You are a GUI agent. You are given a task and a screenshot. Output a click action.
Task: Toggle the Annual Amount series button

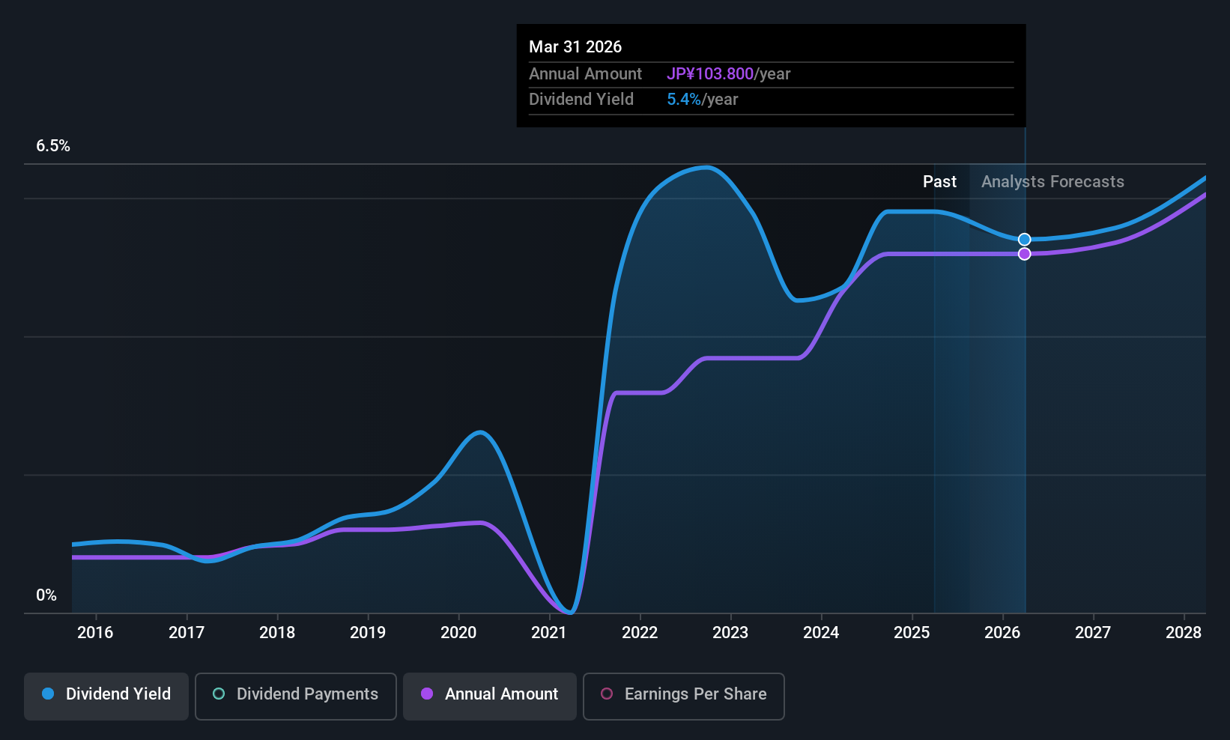point(489,696)
